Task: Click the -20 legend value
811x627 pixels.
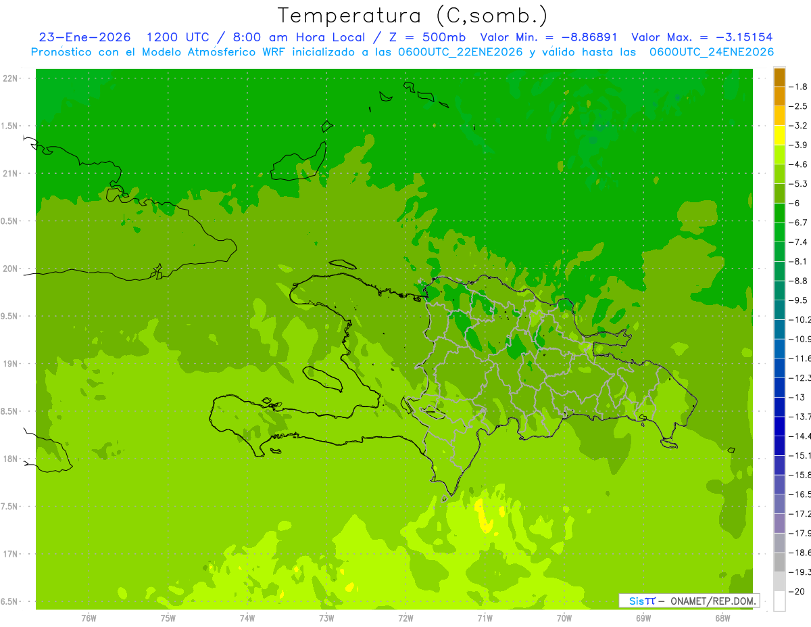Action: 797,592
